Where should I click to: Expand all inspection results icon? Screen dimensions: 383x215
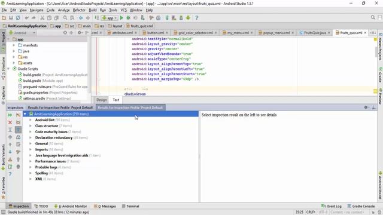10,130
